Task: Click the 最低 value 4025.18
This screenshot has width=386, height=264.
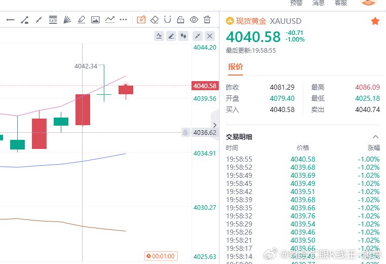Action: pyautogui.click(x=368, y=98)
